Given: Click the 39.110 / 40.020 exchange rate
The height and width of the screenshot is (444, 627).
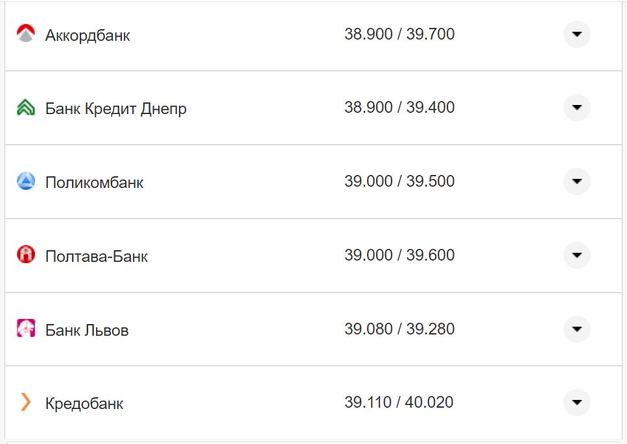Looking at the screenshot, I should [399, 403].
